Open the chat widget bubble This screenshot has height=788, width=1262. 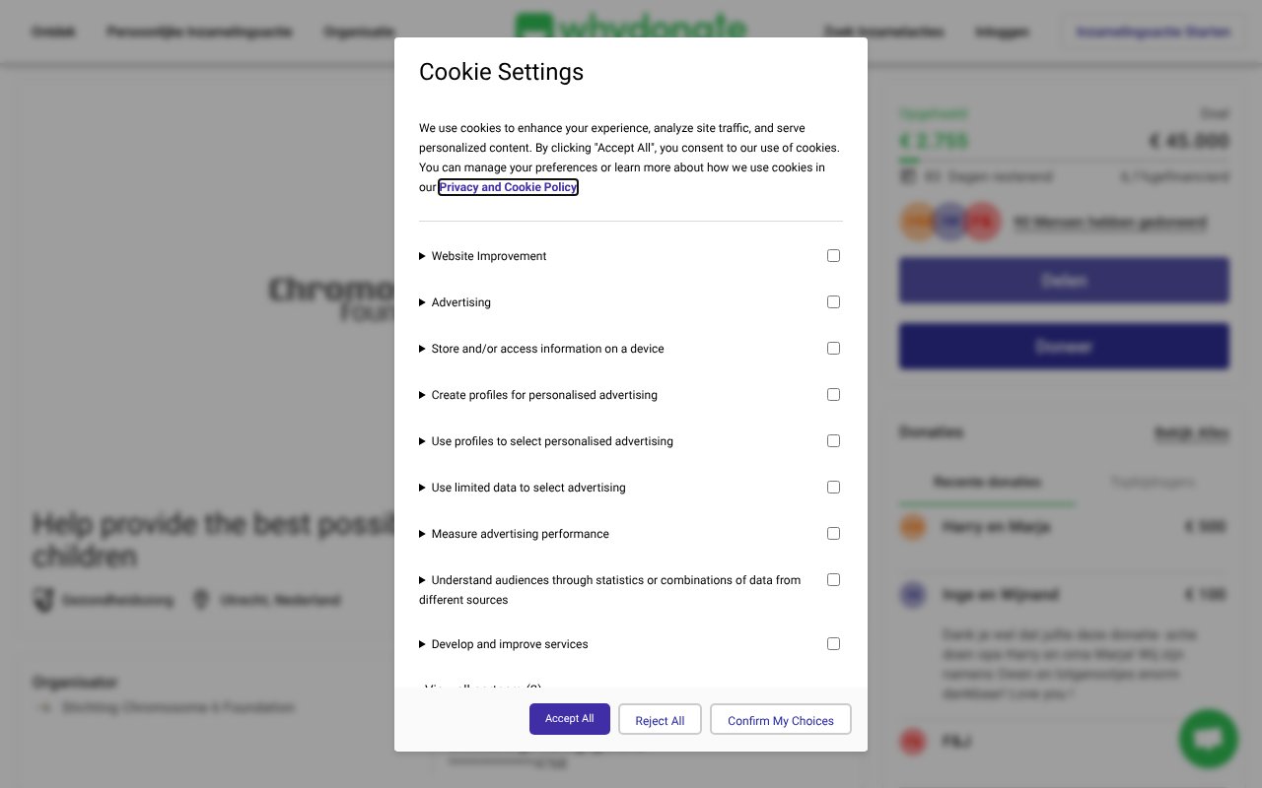(x=1208, y=739)
